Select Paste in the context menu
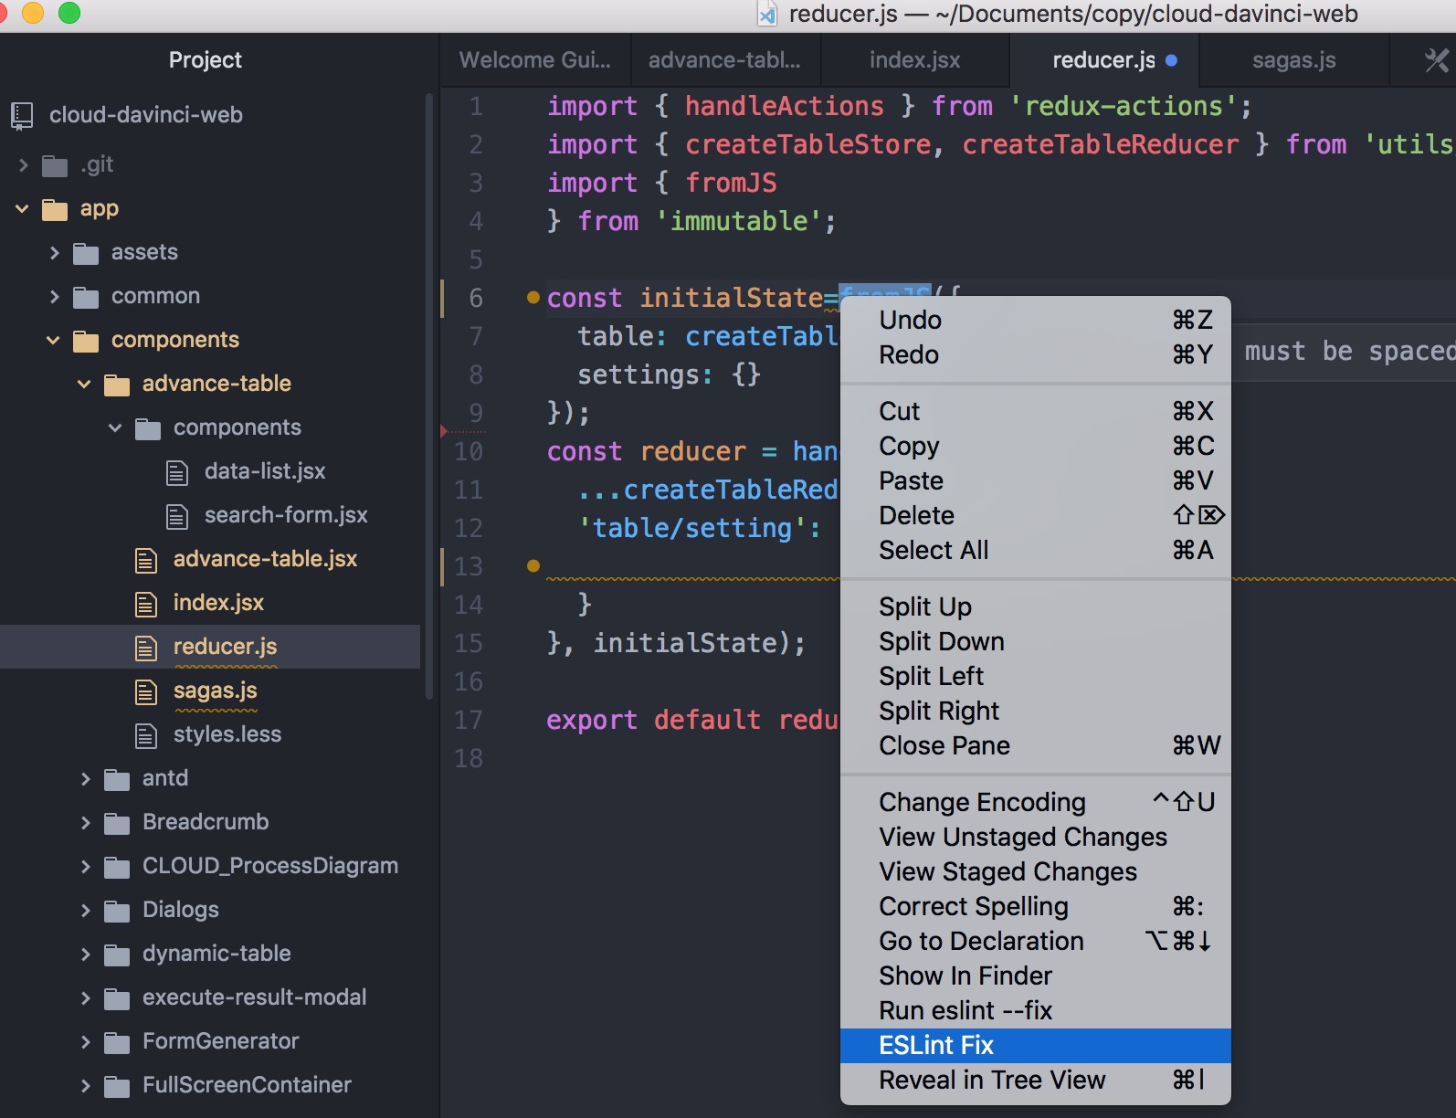This screenshot has width=1456, height=1118. pyautogui.click(x=1035, y=481)
